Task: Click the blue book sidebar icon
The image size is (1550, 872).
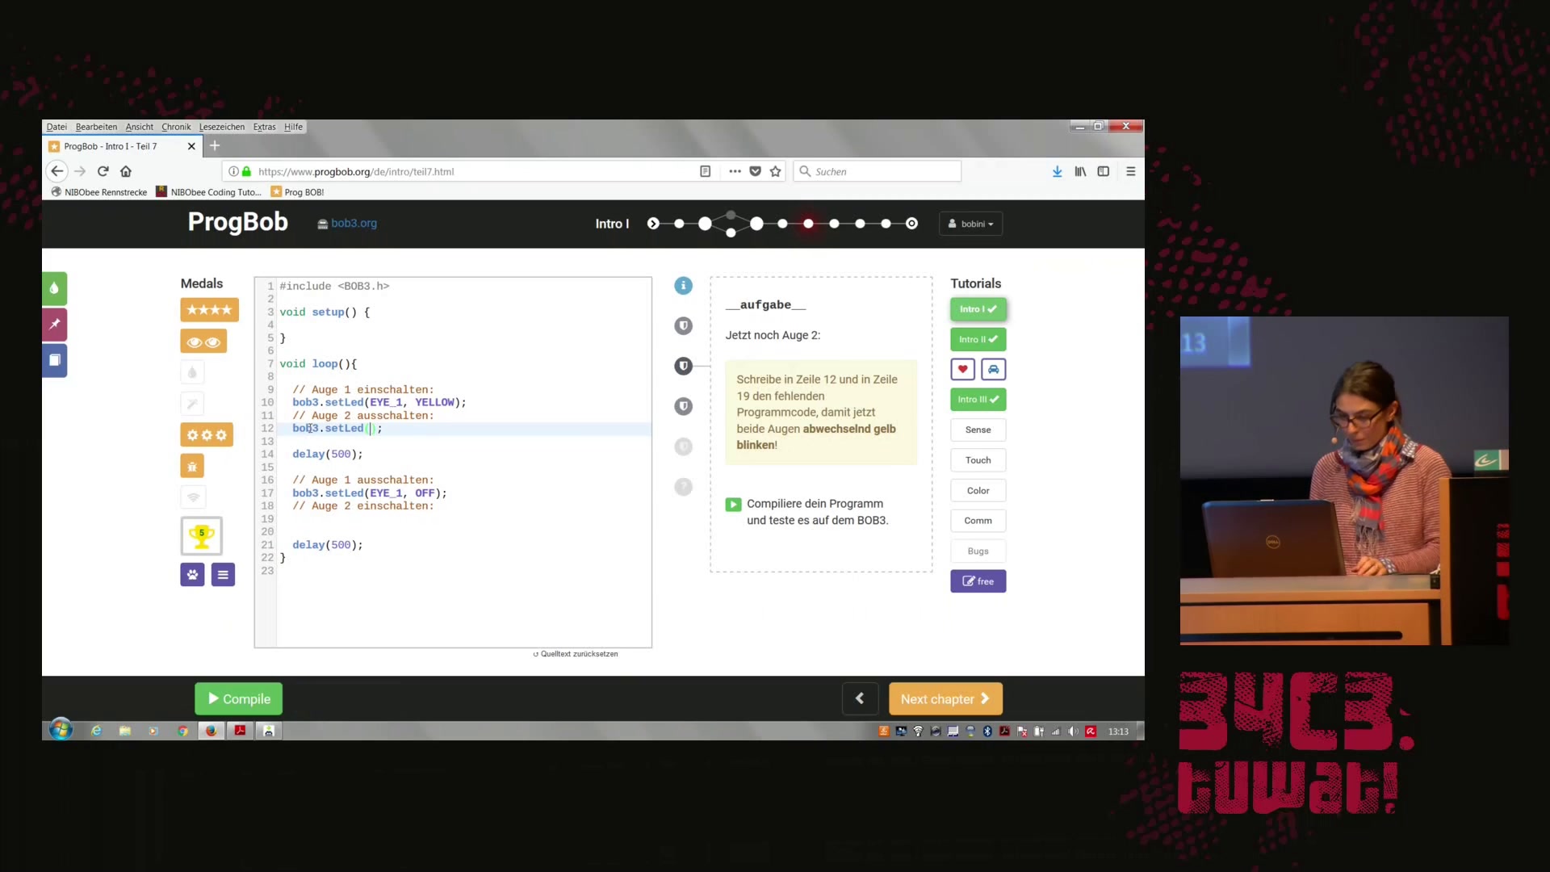Action: tap(54, 360)
